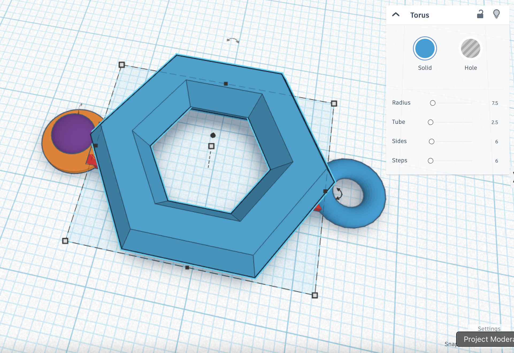Collapse the Torus shape panel
Screen dimensions: 514x353
coord(396,15)
